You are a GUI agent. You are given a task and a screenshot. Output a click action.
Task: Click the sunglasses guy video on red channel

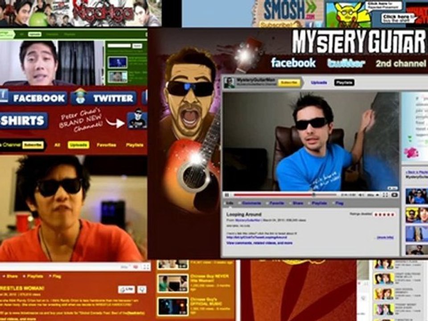pyautogui.click(x=73, y=209)
